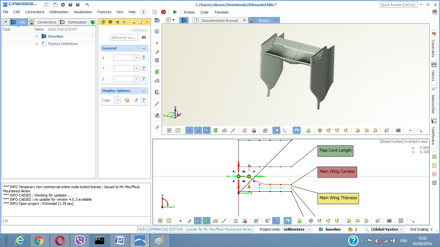The image size is (440, 247).
Task: Open the X coordinate dropdown arrow
Action: pyautogui.click(x=136, y=58)
